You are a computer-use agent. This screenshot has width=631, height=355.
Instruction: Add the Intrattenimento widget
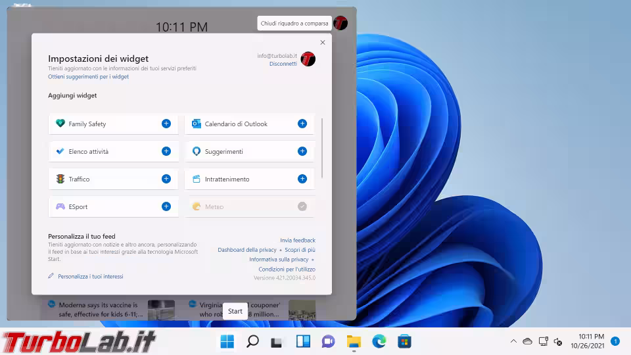click(302, 179)
